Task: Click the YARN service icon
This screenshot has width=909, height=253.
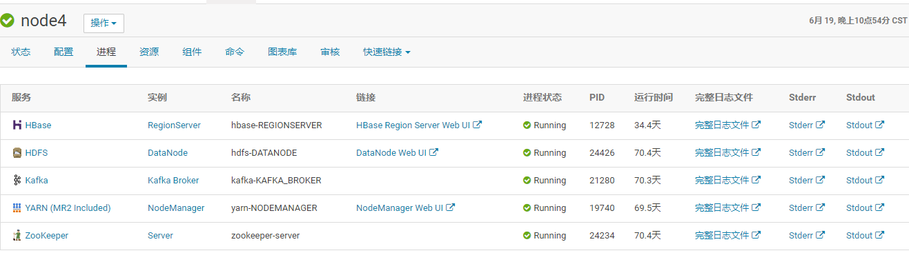Action: (x=17, y=208)
